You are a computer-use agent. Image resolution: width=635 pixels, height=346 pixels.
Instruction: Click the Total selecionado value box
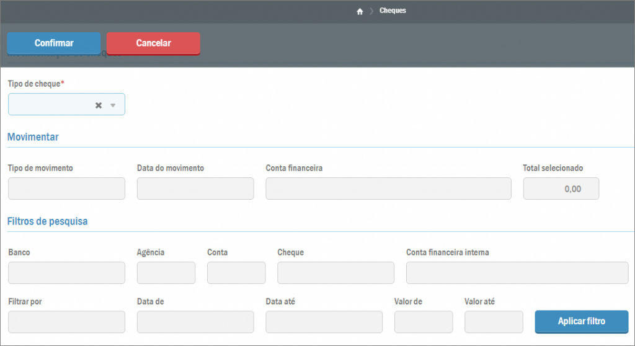(561, 189)
